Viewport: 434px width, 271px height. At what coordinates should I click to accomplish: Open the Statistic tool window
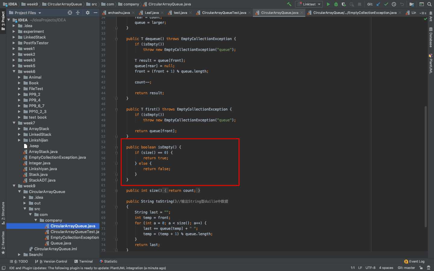(108, 261)
